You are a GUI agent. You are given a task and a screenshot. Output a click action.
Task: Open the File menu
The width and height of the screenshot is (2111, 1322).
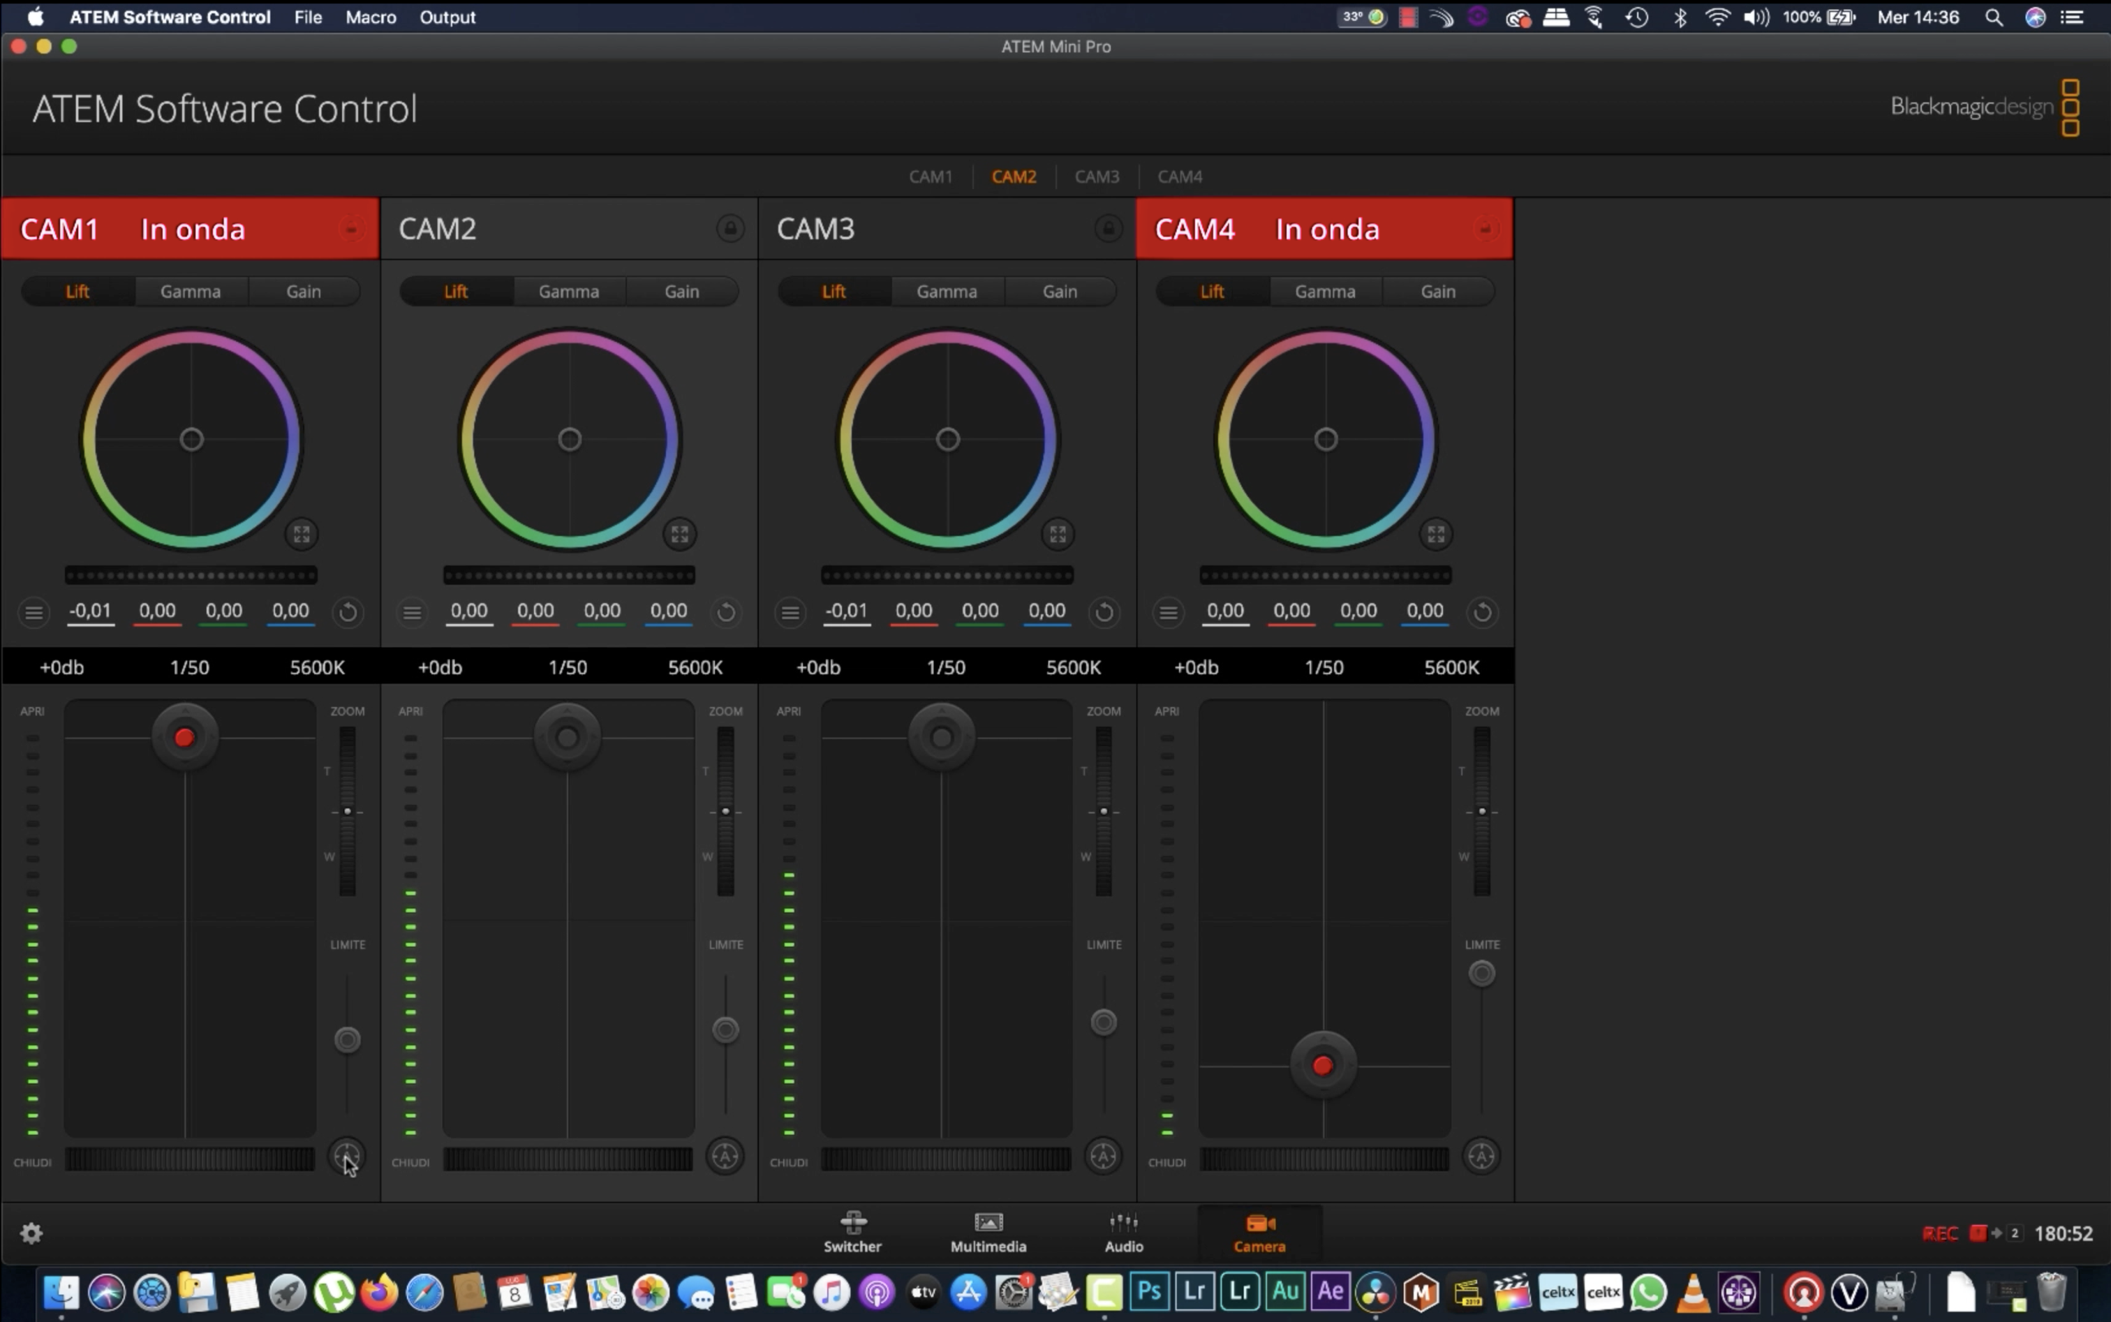click(x=308, y=17)
